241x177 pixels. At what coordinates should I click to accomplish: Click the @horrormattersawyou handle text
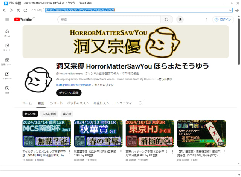click(70, 73)
